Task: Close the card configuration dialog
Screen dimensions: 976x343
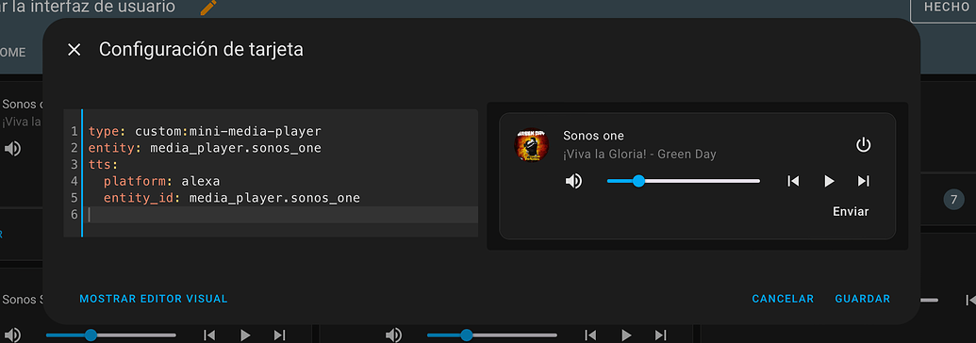Action: 74,50
